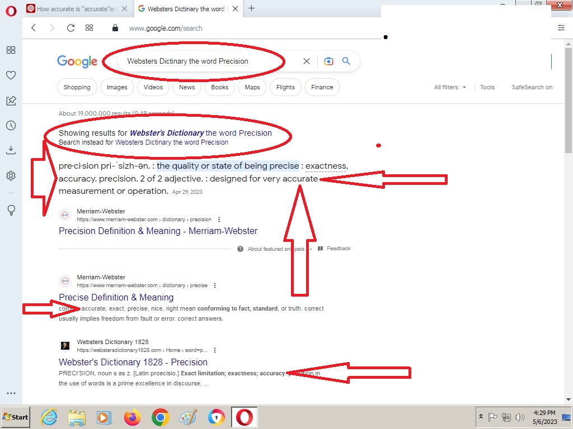Open Downloads from the sidebar
The width and height of the screenshot is (573, 429).
11,150
